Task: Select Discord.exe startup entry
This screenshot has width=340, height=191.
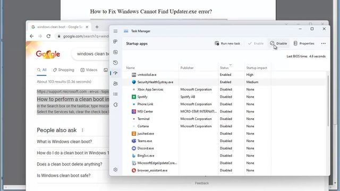Action: pos(225,149)
